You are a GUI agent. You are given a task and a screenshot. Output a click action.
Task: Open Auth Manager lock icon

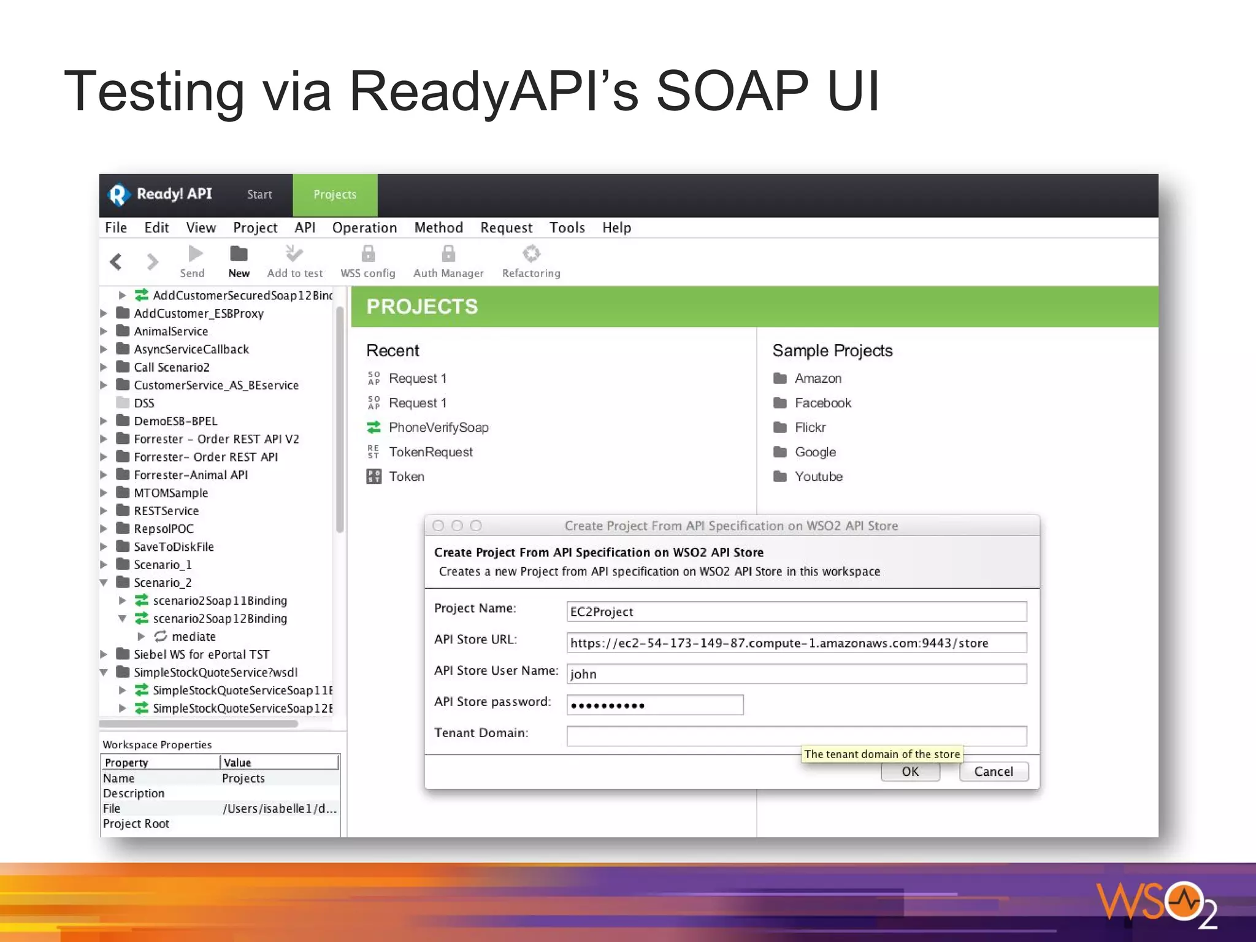448,253
